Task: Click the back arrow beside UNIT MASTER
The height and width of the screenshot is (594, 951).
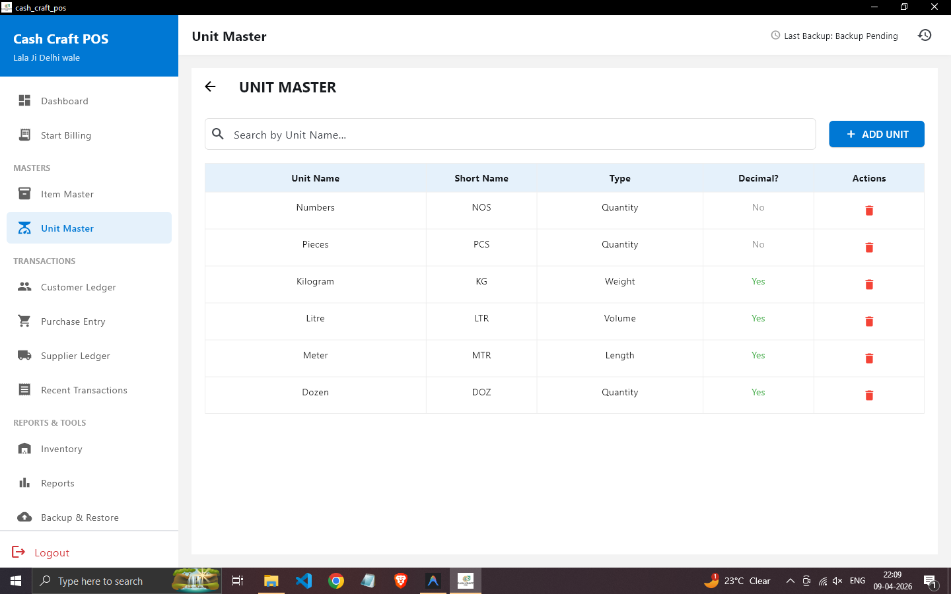Action: pyautogui.click(x=210, y=86)
